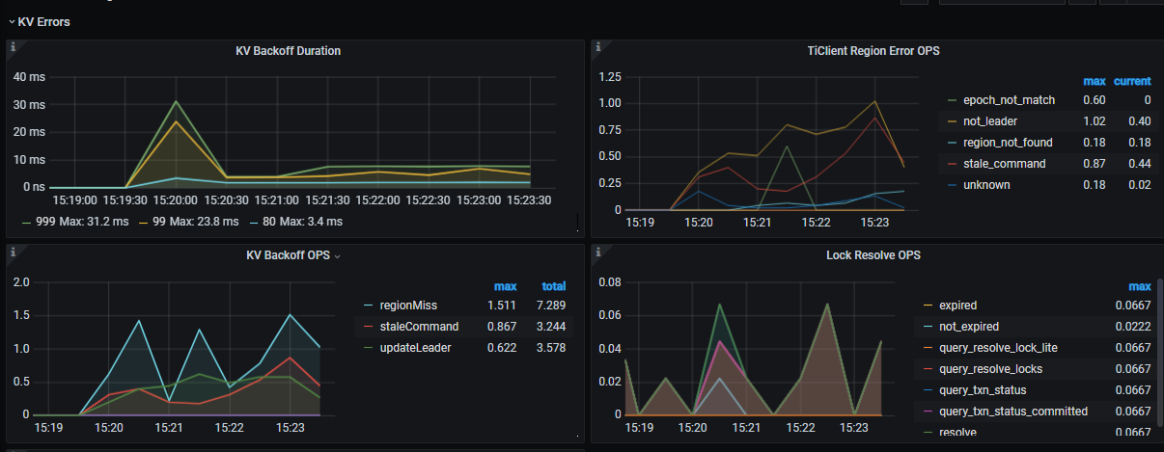Open TiClient Region Error OPS panel title
Viewport: 1164px width, 452px height.
(x=873, y=51)
